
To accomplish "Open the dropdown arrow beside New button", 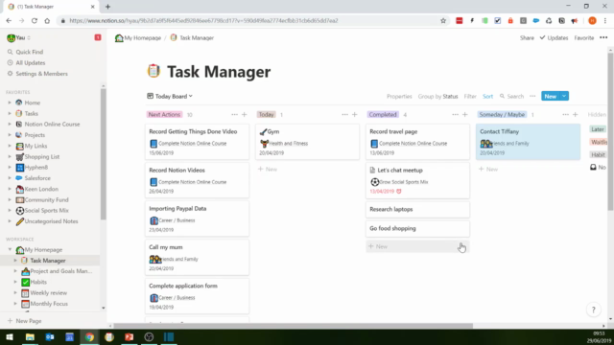I will tap(564, 96).
